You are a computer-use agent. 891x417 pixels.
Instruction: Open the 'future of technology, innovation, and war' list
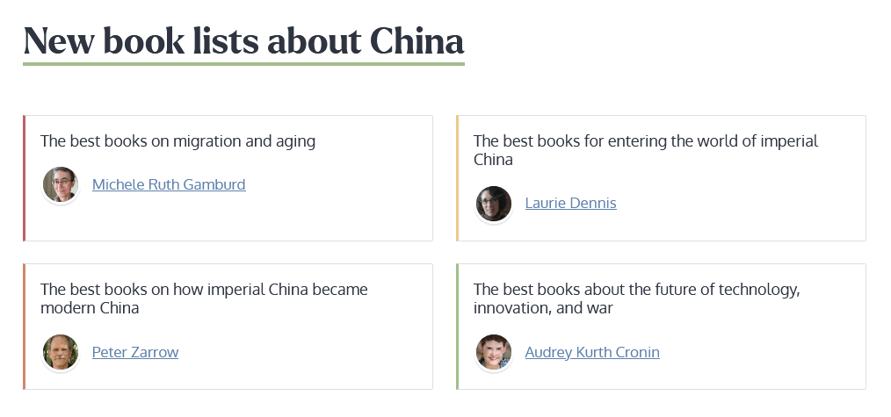(636, 298)
